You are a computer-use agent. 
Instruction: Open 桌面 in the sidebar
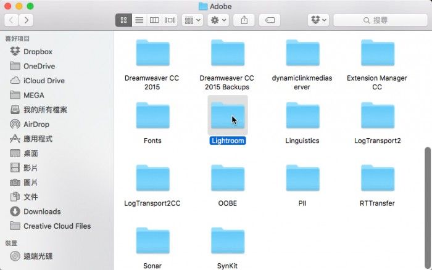coord(24,153)
